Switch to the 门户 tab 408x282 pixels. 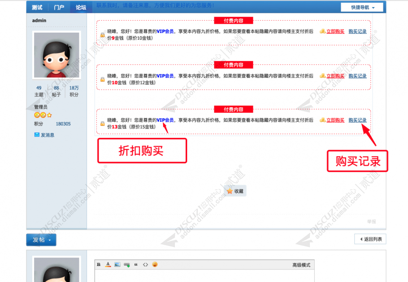58,7
